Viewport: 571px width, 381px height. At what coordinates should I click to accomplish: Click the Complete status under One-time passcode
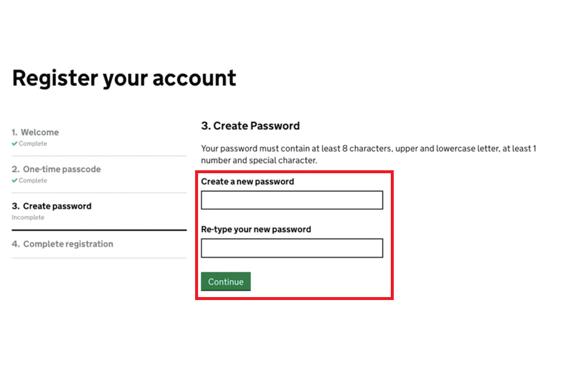[33, 181]
